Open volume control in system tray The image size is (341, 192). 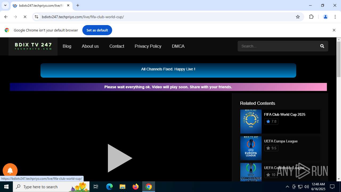tap(307, 187)
